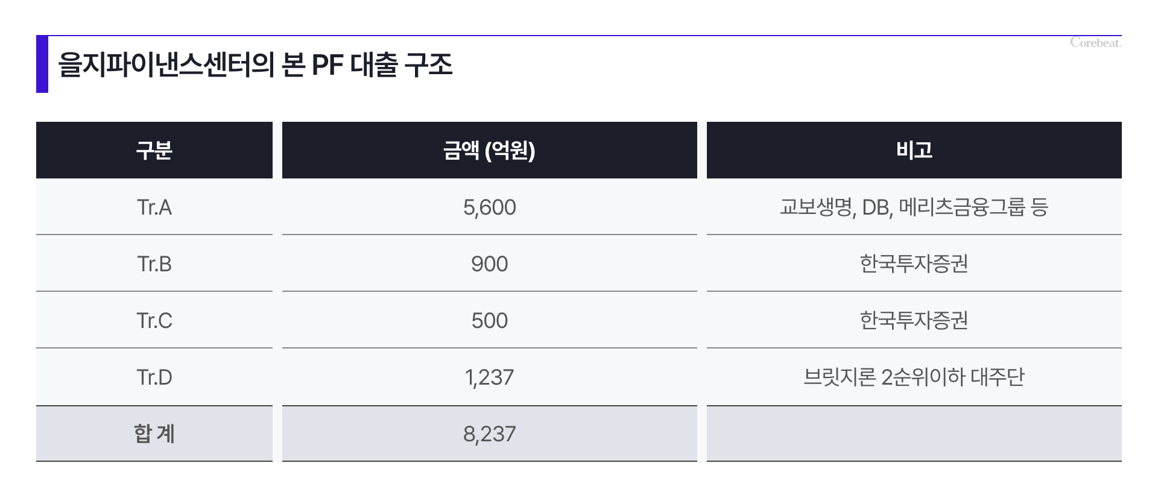Click the Tr.B row label
The image size is (1158, 498).
click(154, 264)
